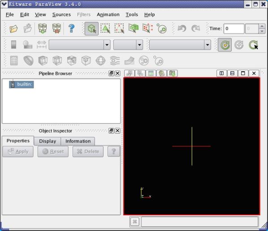The image size is (268, 231).
Task: Toggle the Select Cells On surface mode
Action: (x=105, y=28)
